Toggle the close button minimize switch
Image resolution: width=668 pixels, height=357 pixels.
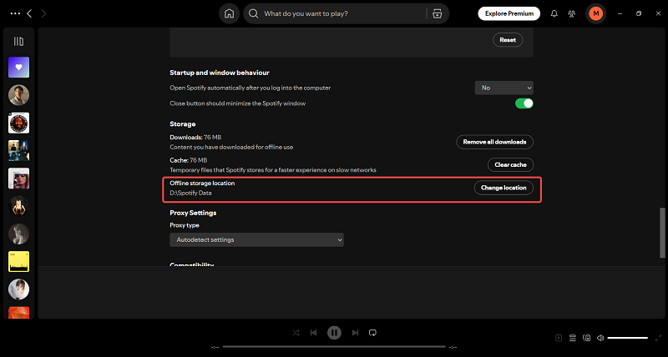click(x=524, y=103)
